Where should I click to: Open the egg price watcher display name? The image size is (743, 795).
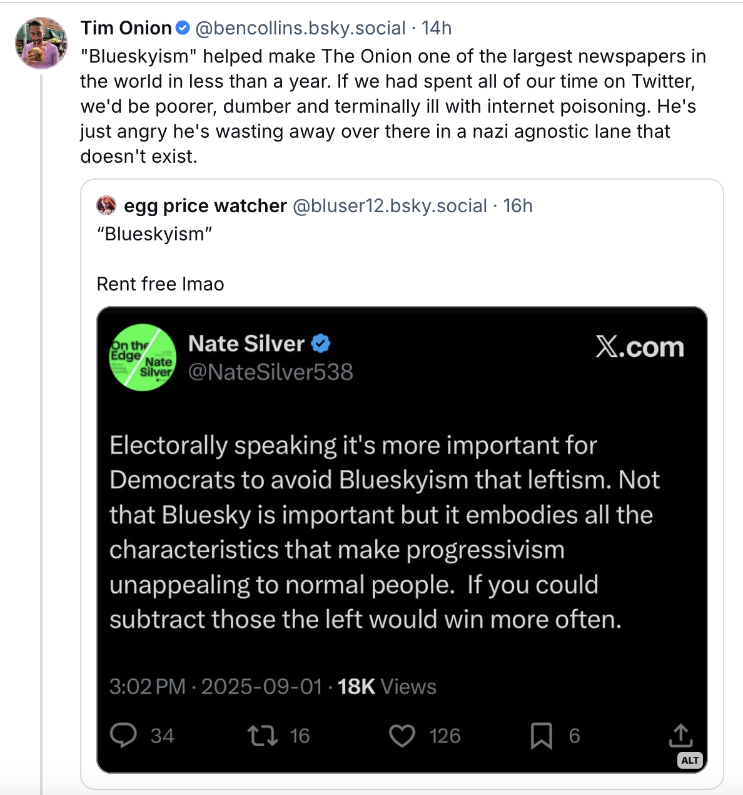[205, 205]
